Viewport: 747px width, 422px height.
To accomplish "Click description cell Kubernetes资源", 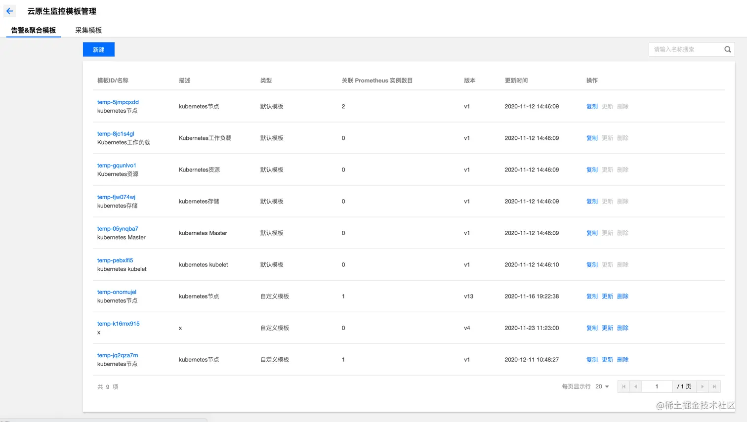I will [x=199, y=169].
